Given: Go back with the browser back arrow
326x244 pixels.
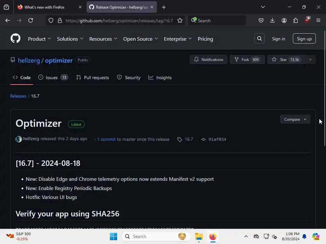Looking at the screenshot, I should pos(8,21).
